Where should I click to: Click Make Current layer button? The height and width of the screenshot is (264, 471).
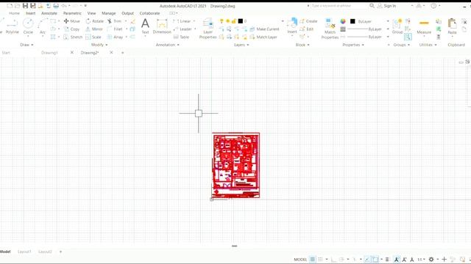pos(264,29)
